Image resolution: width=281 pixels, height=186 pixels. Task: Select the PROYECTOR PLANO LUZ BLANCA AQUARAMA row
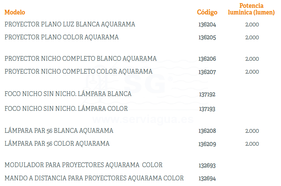(x=70, y=24)
